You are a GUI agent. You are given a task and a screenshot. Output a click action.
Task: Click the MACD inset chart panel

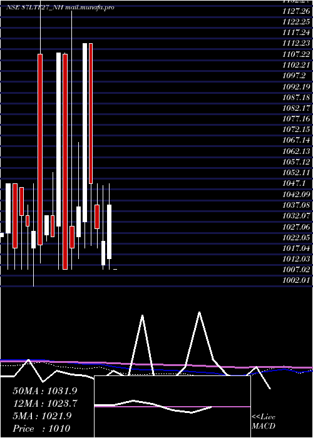pos(172,407)
